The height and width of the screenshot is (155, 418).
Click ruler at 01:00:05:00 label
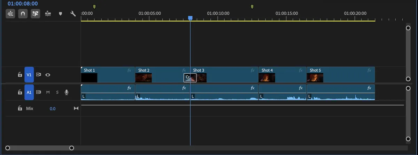click(150, 13)
